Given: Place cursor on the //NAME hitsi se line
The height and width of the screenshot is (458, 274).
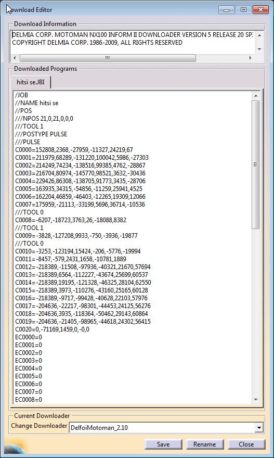Looking at the screenshot, I should (x=37, y=103).
